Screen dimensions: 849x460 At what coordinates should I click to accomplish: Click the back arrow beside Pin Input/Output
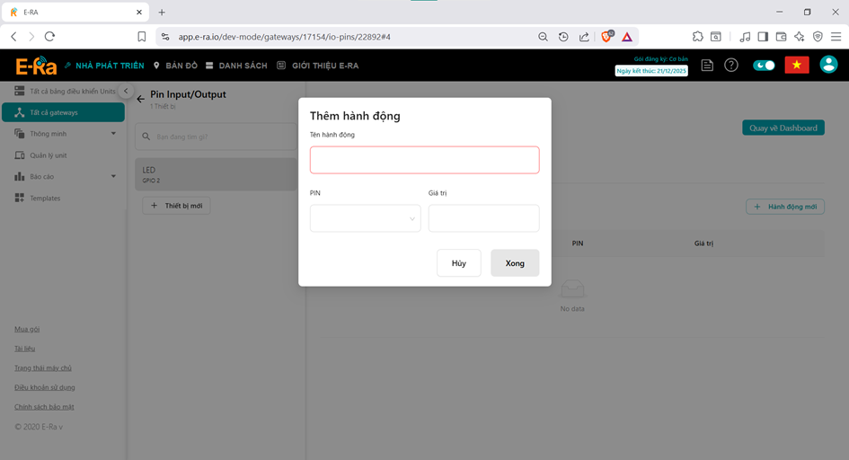(140, 99)
